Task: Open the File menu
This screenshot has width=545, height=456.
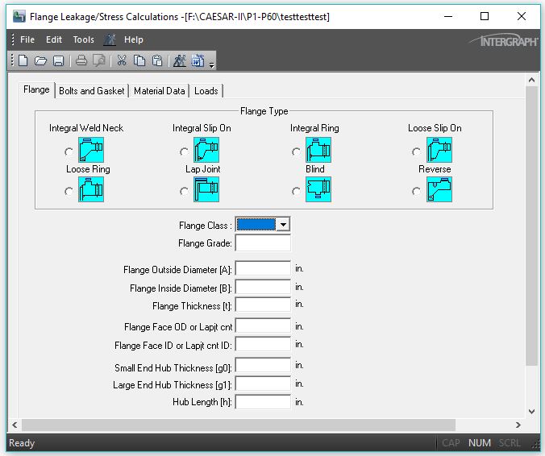Action: pos(27,39)
